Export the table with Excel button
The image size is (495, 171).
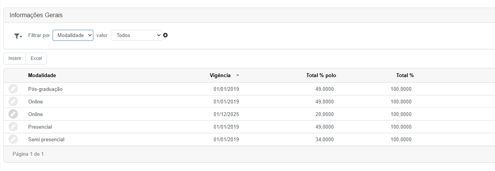coord(36,58)
